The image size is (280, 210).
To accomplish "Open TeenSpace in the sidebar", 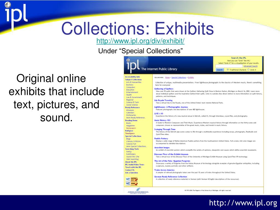I will click(x=130, y=133).
